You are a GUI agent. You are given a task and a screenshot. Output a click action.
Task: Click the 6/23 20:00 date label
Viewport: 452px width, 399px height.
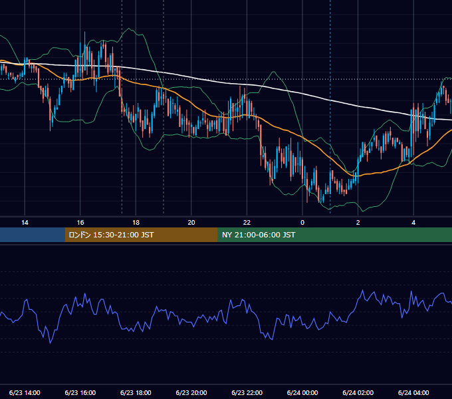tap(191, 392)
